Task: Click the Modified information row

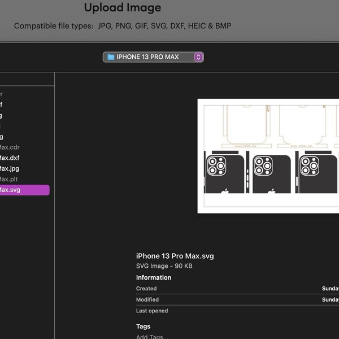Action: point(237,299)
